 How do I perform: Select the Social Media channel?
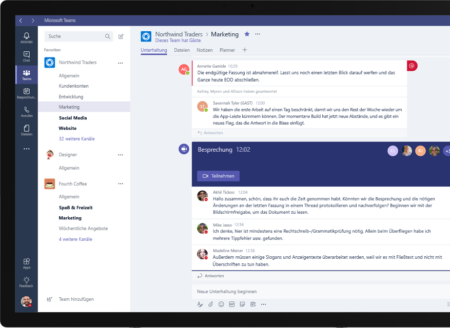point(73,118)
